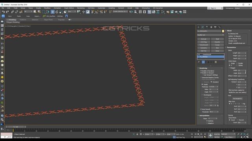Open Select by Name tool

tap(39, 12)
